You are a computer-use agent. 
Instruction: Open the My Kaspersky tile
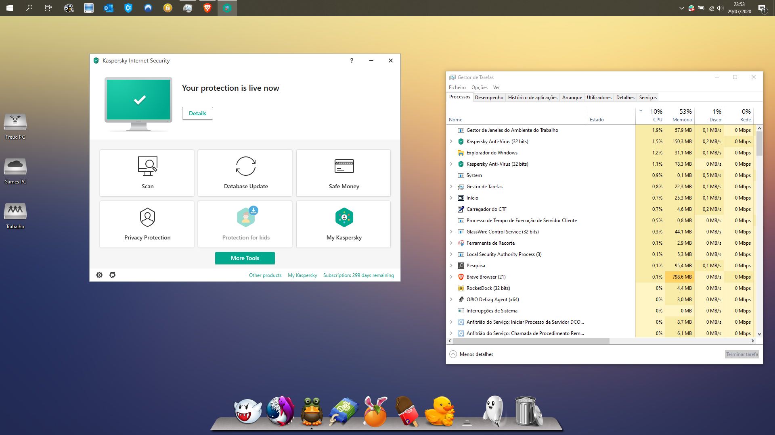pyautogui.click(x=344, y=224)
